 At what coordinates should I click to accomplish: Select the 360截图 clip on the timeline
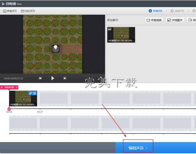pos(23,99)
